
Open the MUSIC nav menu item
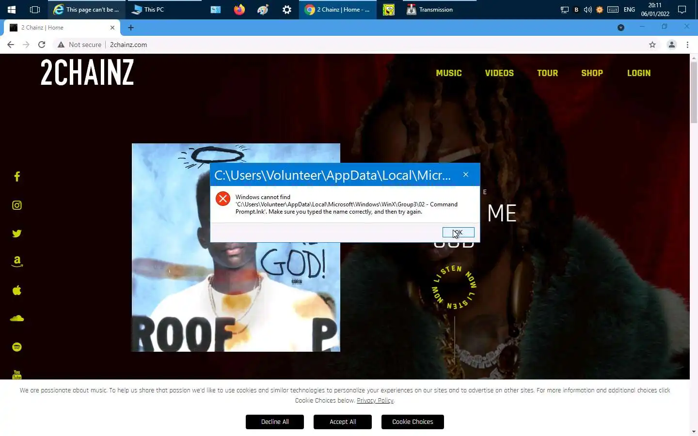click(x=449, y=73)
